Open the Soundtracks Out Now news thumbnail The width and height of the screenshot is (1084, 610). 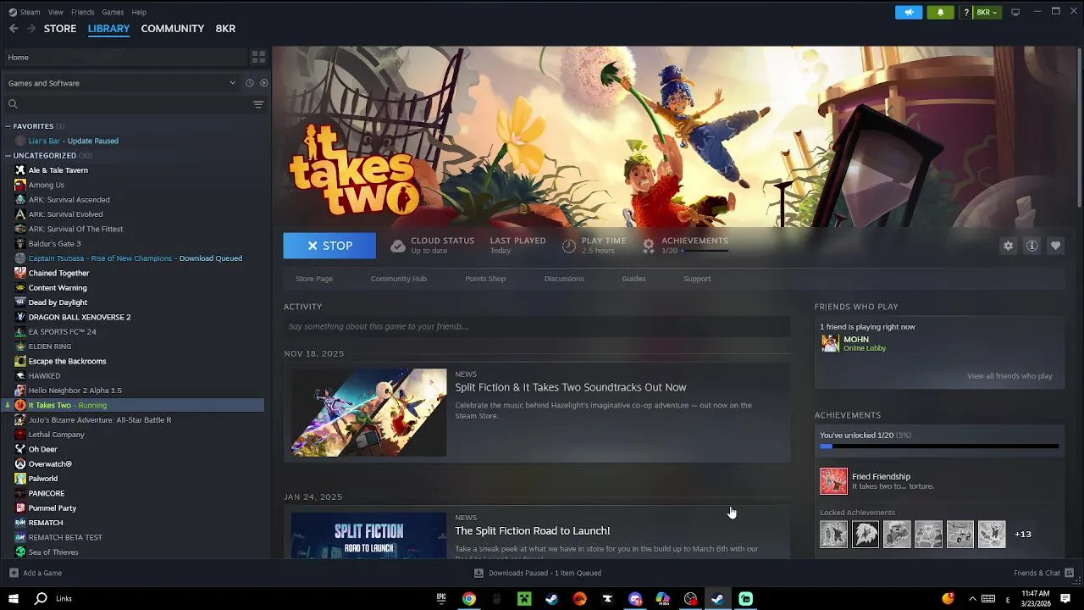pyautogui.click(x=368, y=413)
